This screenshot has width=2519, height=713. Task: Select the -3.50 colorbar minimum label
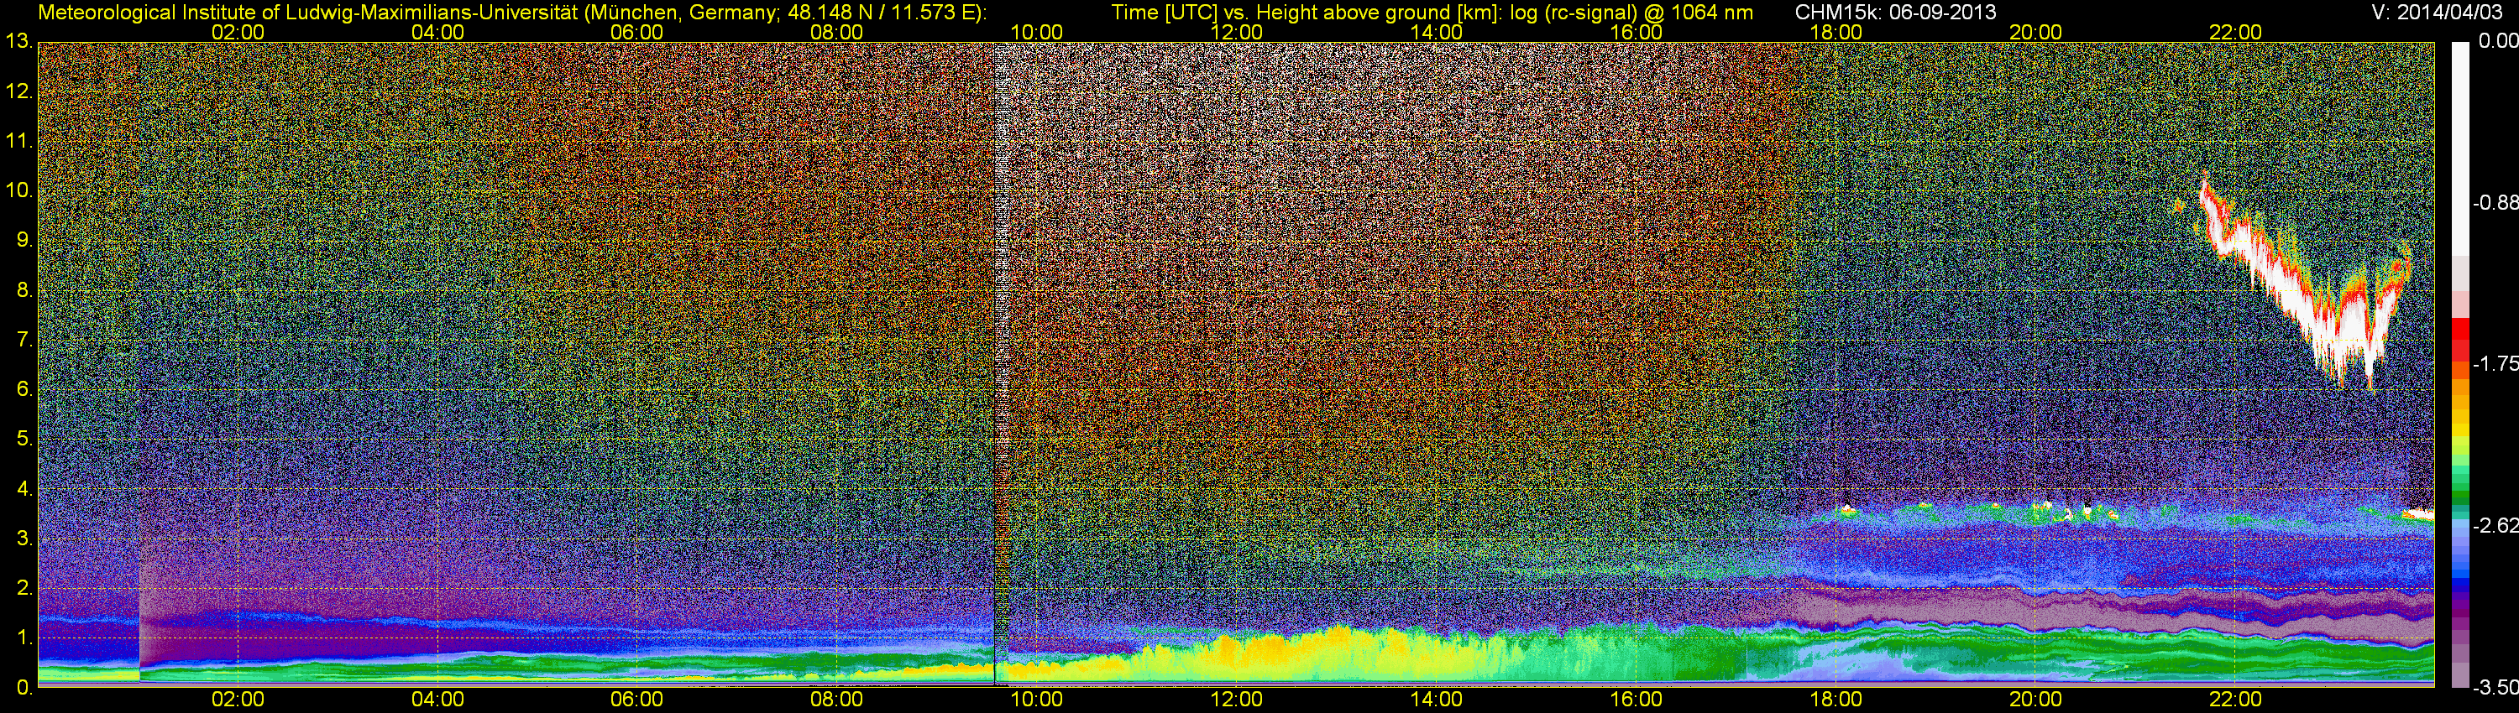coord(2495,688)
